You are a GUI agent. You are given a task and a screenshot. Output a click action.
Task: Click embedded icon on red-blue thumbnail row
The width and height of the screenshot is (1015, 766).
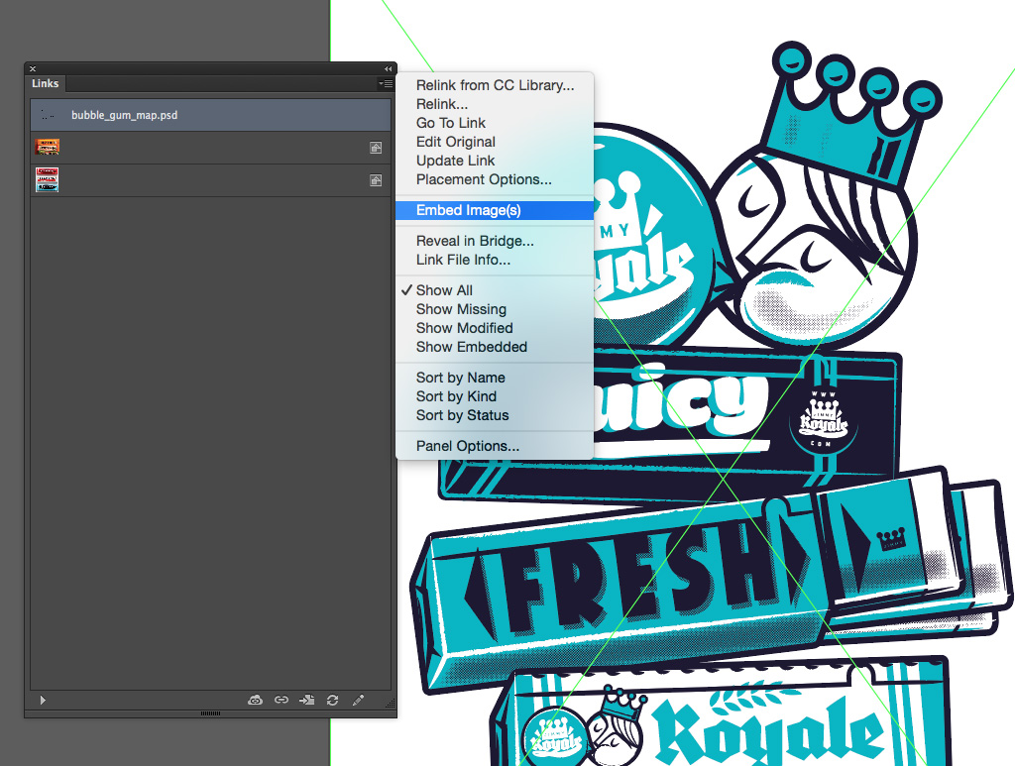[376, 180]
